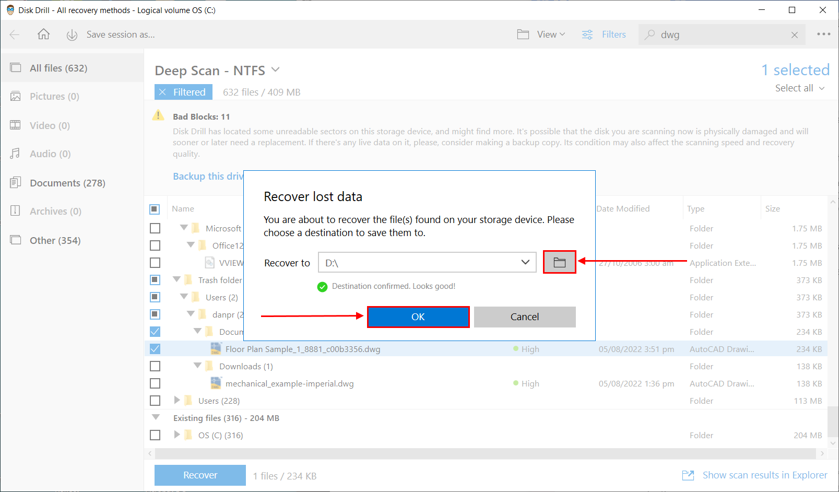Sort by Size column header
This screenshot has width=839, height=492.
tap(773, 209)
